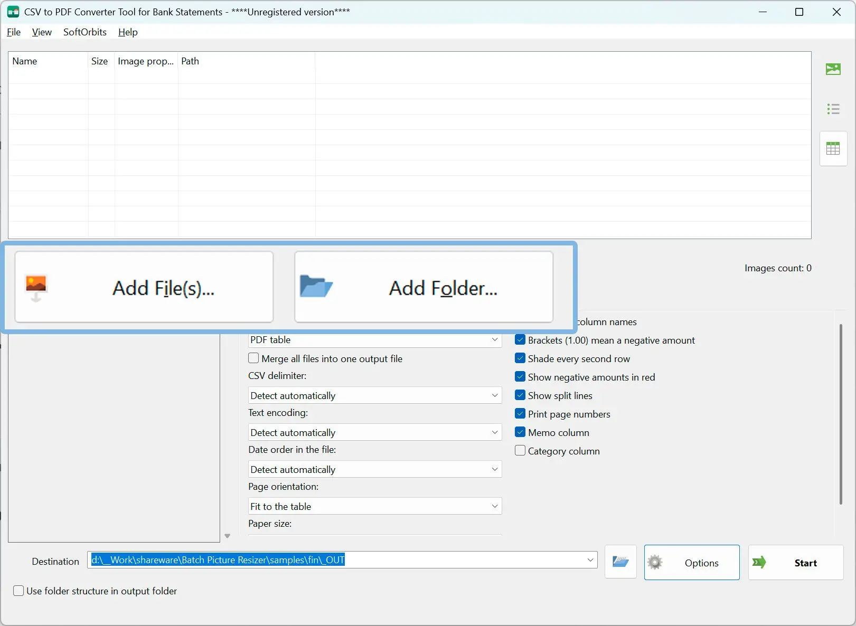Open the File menu
The image size is (856, 626).
(14, 32)
